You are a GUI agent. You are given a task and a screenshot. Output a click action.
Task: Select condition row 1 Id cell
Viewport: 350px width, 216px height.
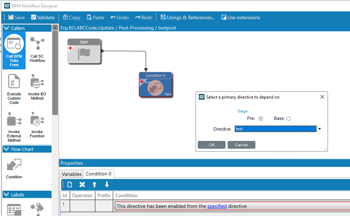65,206
